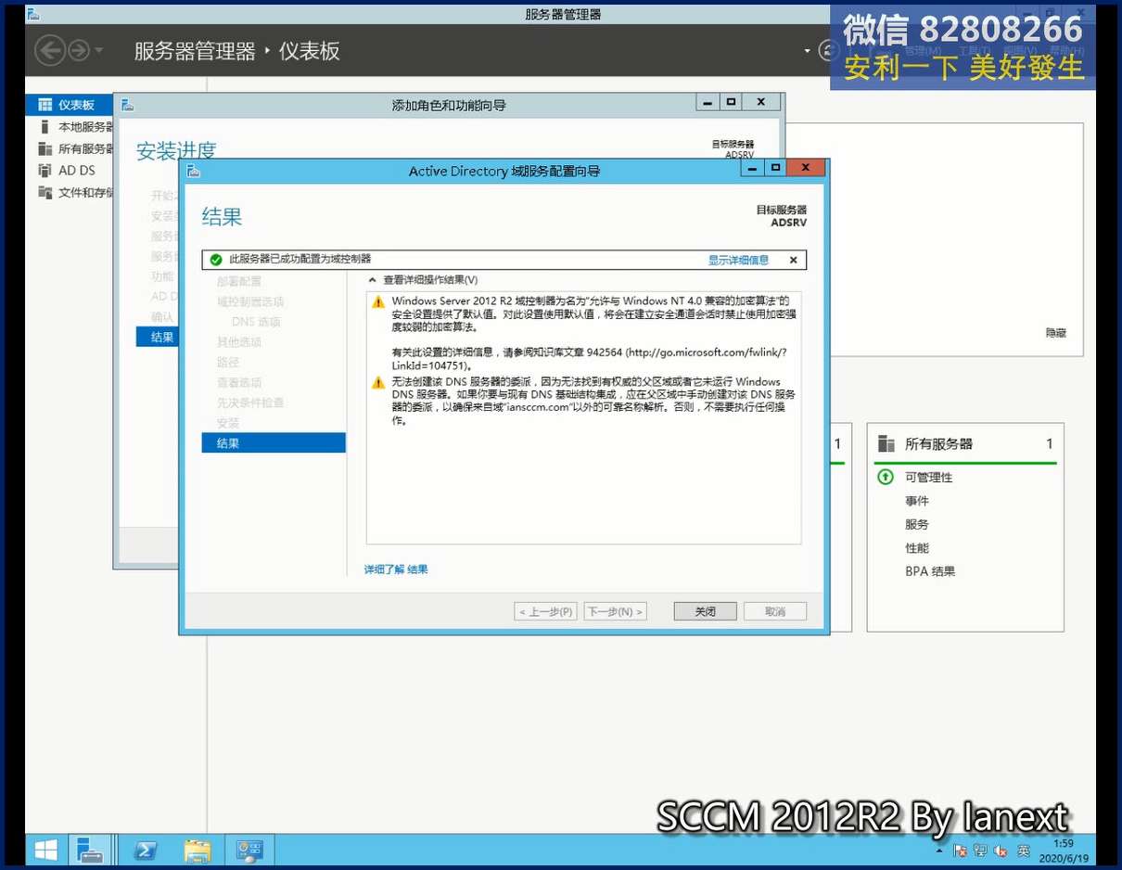Click 下一步(N) button
The image size is (1122, 870).
[615, 611]
